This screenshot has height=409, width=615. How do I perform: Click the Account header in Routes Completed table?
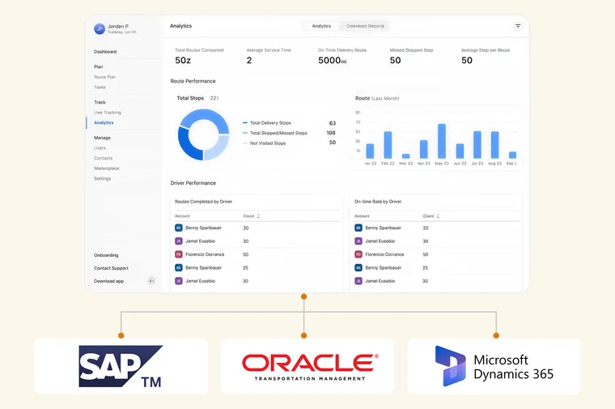[182, 216]
